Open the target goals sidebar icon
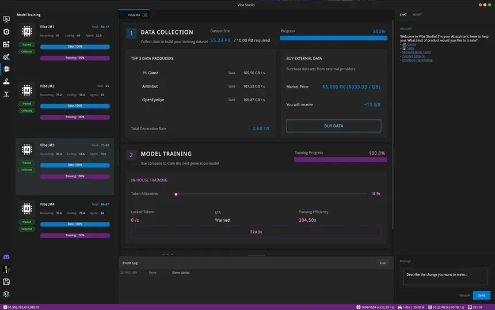 6,57
